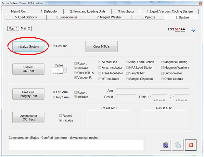This screenshot has height=157, width=204.
Task: Click the Clear MTU's button
Action: coord(101,46)
